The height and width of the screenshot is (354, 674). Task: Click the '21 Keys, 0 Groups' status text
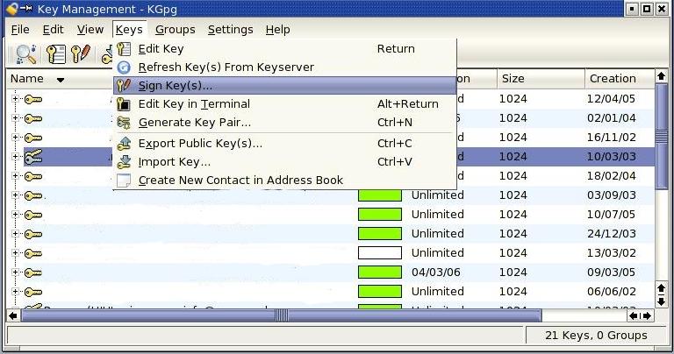pos(596,336)
